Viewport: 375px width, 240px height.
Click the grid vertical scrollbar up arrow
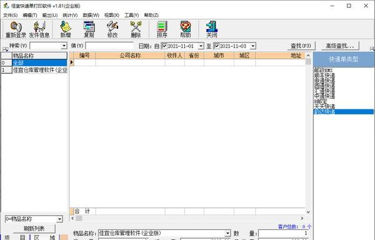click(308, 56)
